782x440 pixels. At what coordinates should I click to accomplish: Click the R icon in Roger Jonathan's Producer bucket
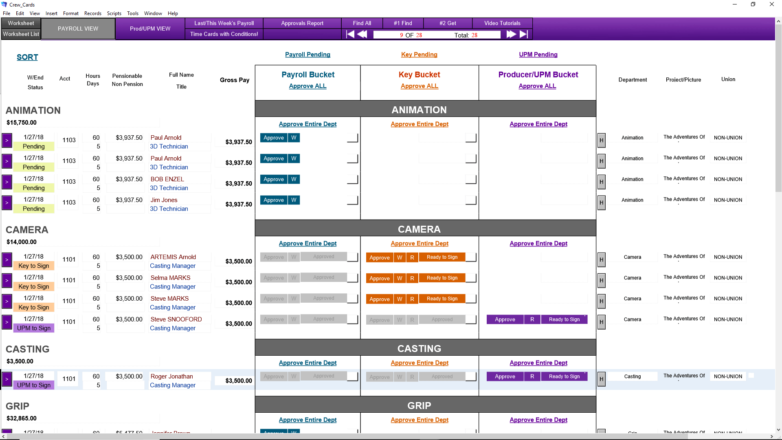tap(532, 376)
